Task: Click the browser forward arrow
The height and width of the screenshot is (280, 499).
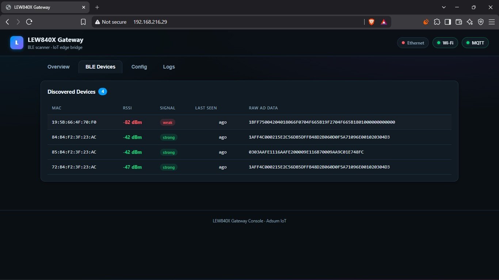Action: pyautogui.click(x=18, y=22)
